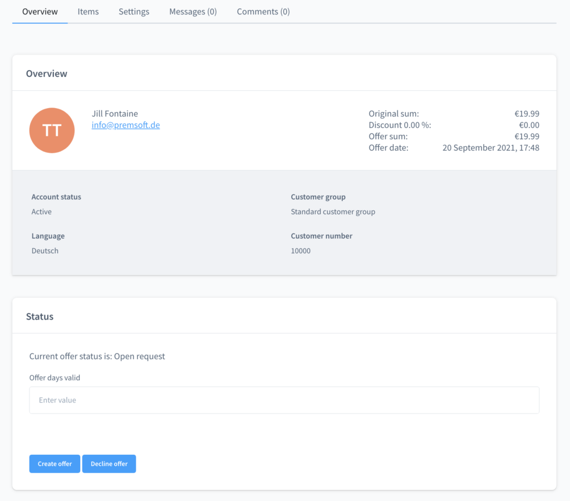Screen dimensions: 570x501
Task: Select the Comments (0) tab
Action: (x=263, y=12)
